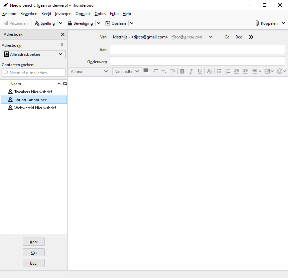
Task: Decrease paragraph indent
Action: [x=237, y=71]
